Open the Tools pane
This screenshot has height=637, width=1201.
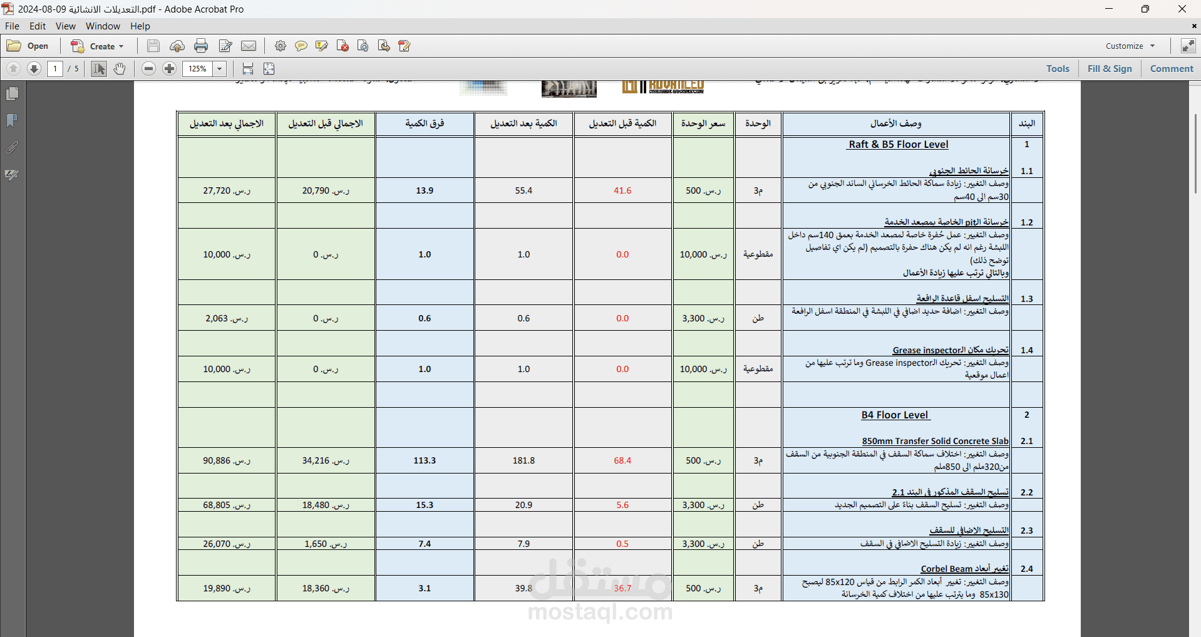coord(1058,69)
